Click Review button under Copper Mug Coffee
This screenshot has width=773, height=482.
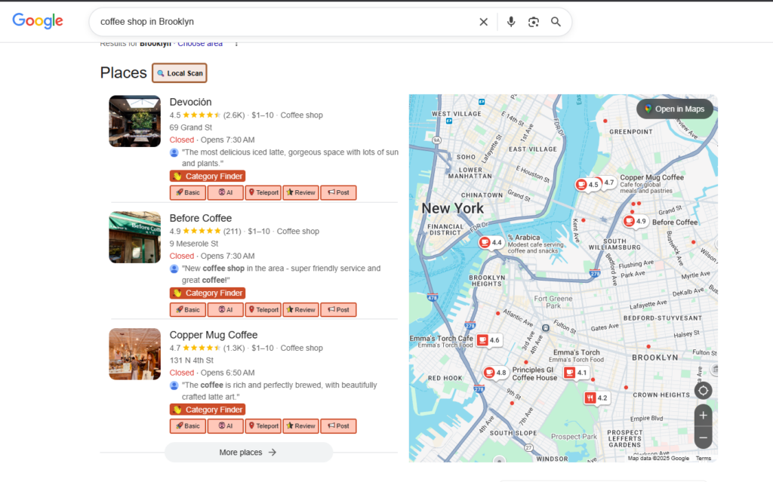[300, 425]
